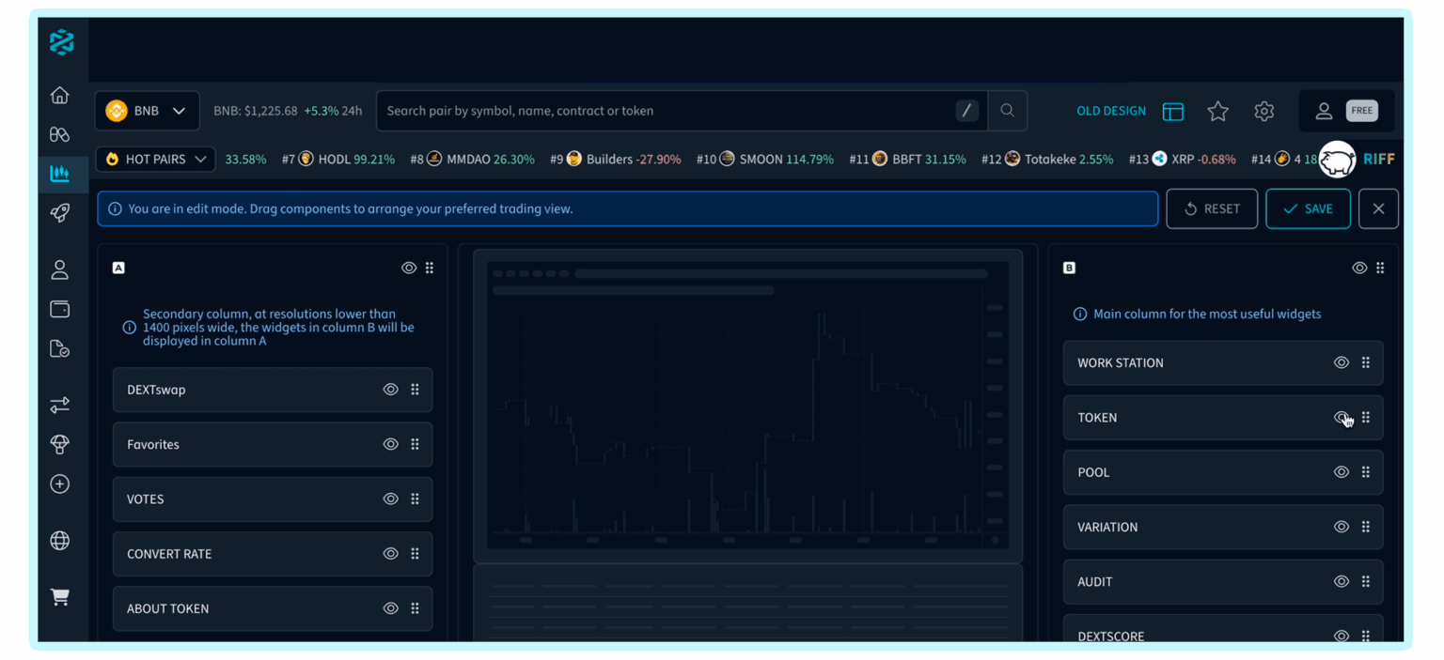This screenshot has height=660, width=1444.
Task: Open the wallet sidebar icon
Action: (x=59, y=309)
